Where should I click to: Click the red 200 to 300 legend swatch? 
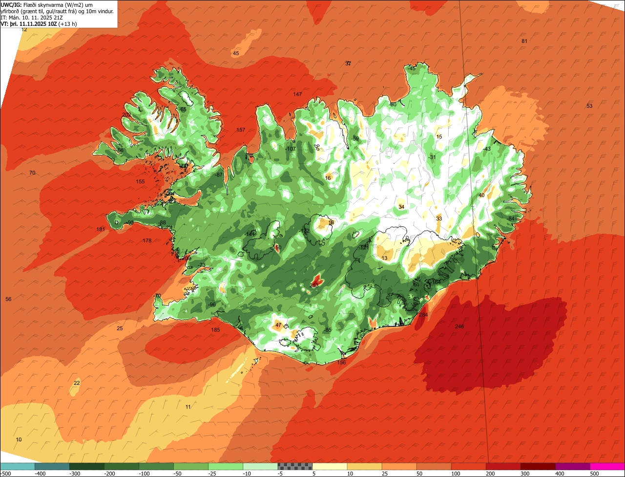(503, 466)
